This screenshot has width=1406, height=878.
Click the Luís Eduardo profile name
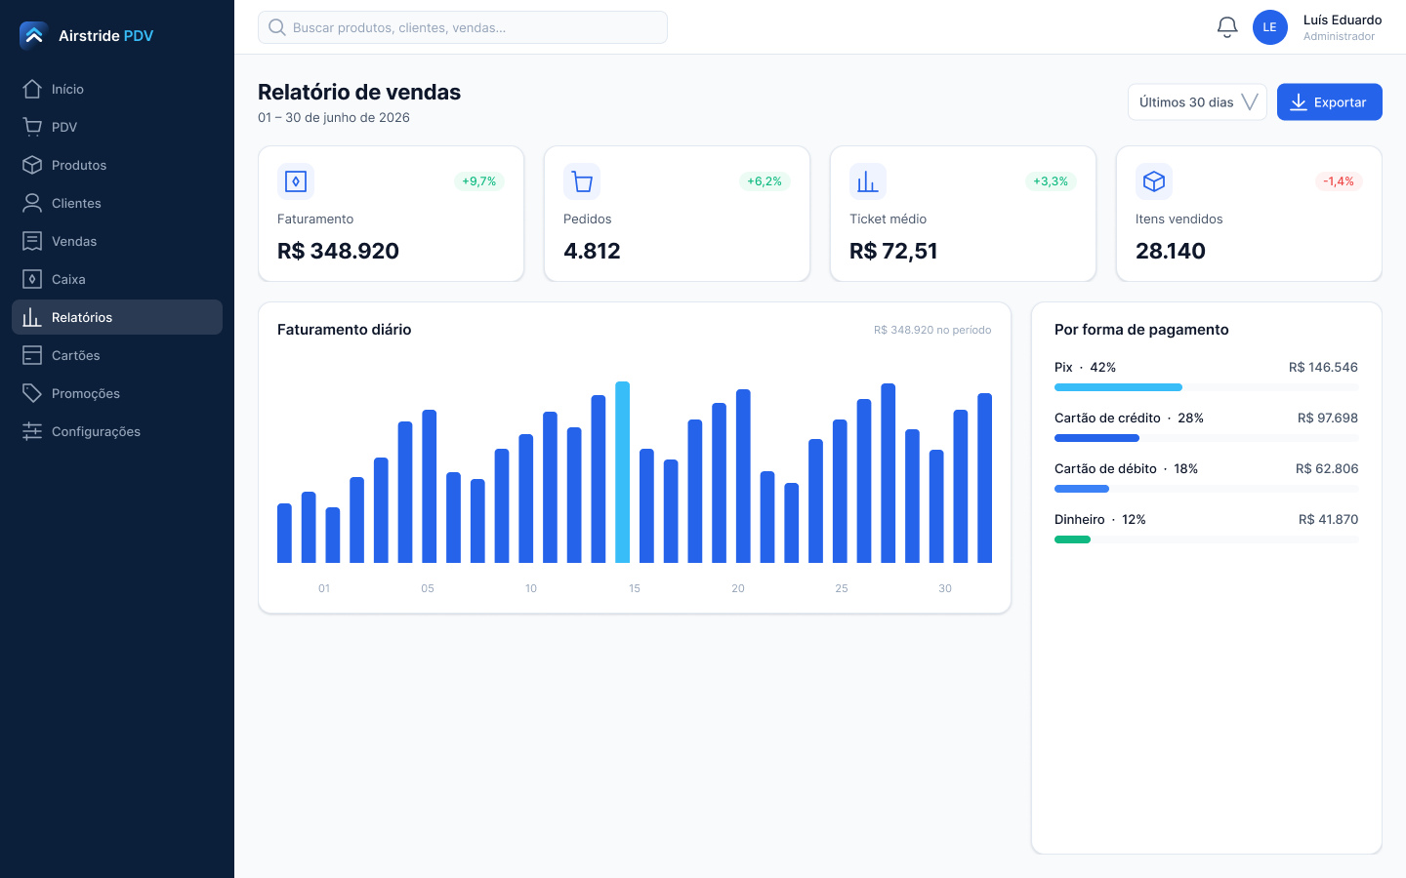(x=1343, y=20)
